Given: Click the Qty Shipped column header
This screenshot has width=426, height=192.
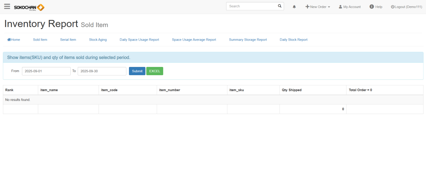Looking at the screenshot, I should click(x=292, y=90).
